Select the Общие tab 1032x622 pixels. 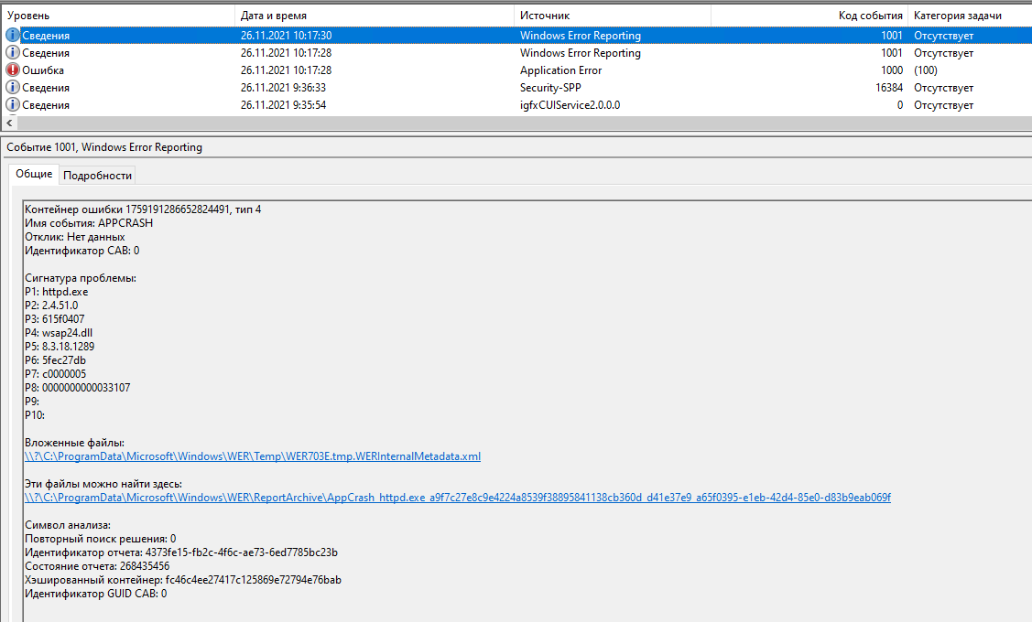pos(34,175)
